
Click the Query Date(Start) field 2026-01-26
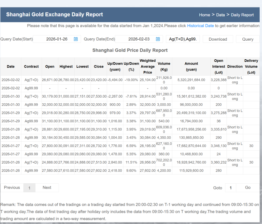[x=57, y=39]
